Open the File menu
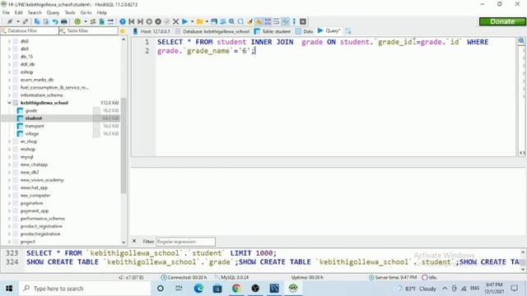 (x=6, y=12)
